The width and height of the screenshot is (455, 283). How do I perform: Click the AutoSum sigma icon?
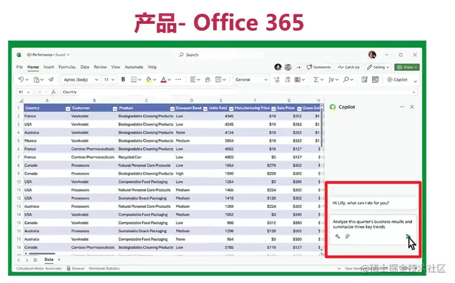pos(316,79)
